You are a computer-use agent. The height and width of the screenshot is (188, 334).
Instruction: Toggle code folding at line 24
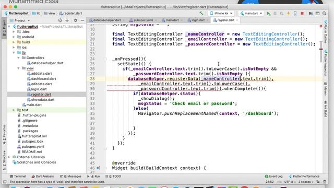[105, 59]
